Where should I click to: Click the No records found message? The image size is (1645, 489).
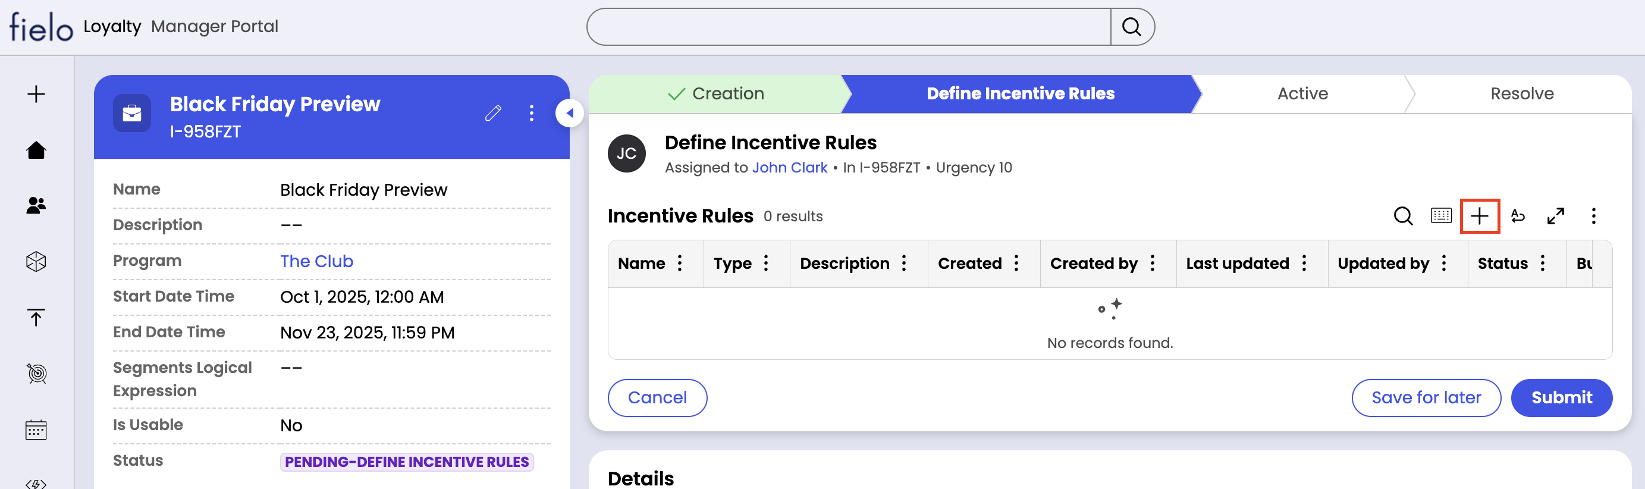pos(1110,343)
